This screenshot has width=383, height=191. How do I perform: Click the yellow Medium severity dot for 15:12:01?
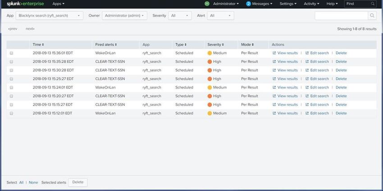pyautogui.click(x=210, y=113)
